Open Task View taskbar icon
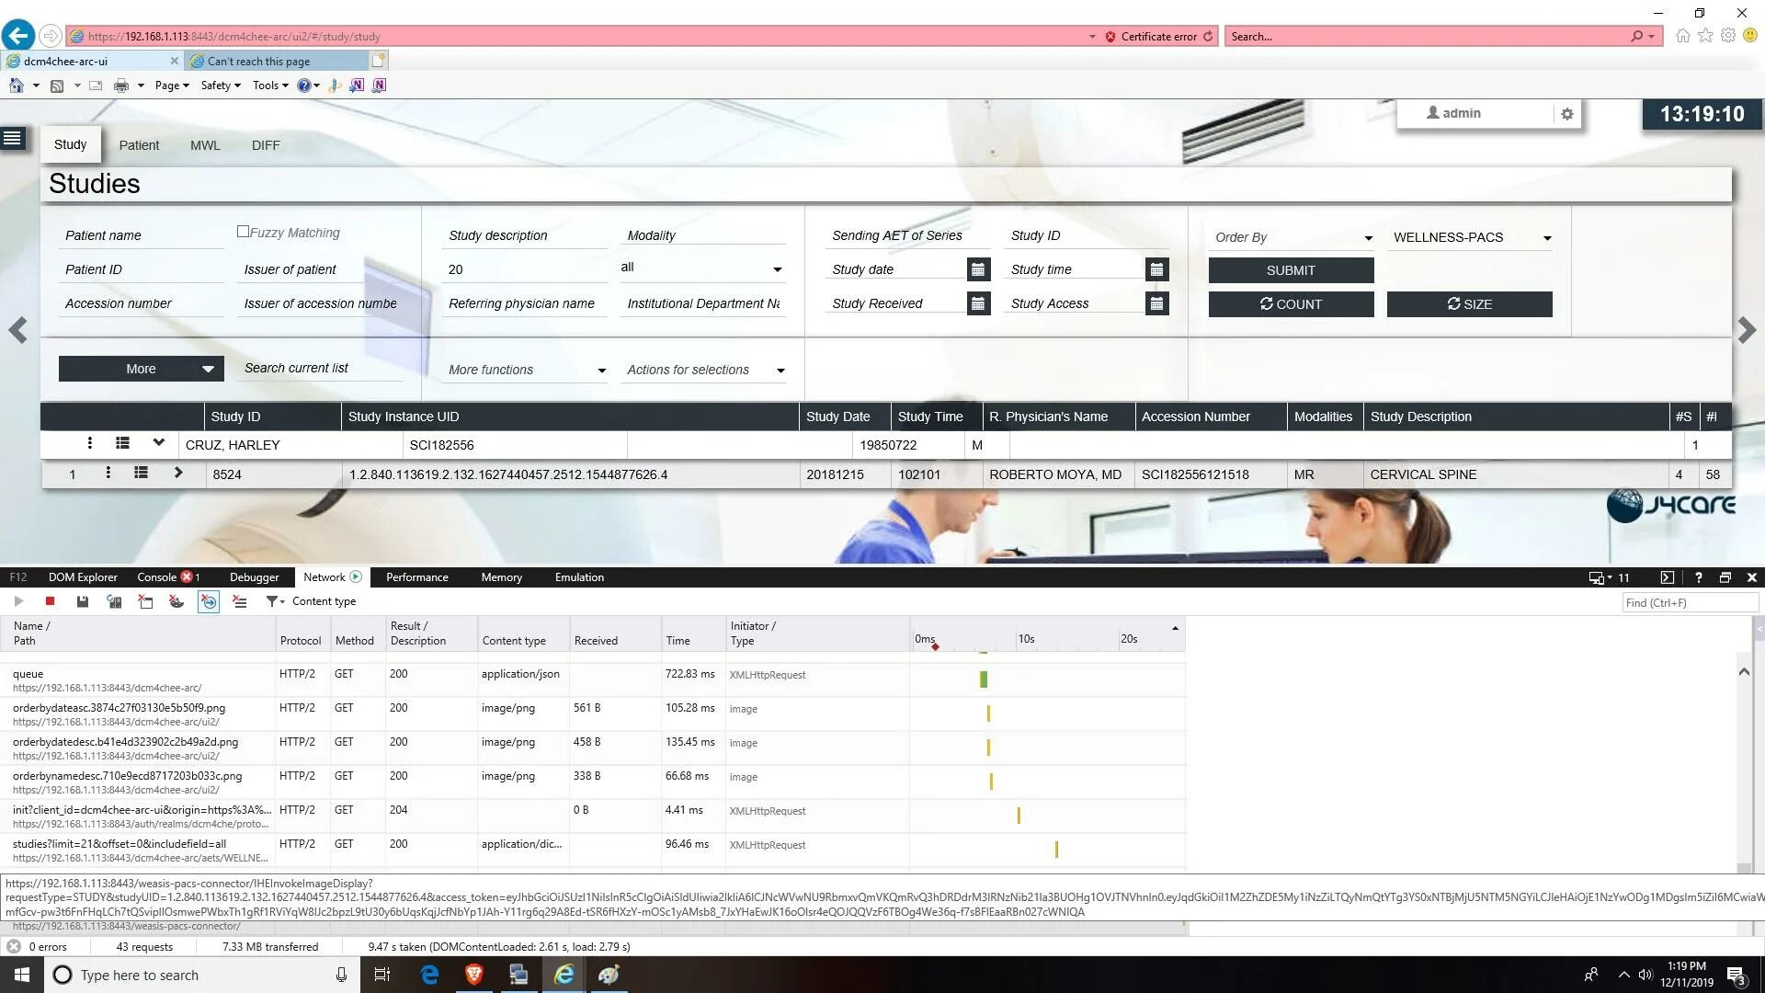Screen dimensions: 1765x993 tap(382, 975)
